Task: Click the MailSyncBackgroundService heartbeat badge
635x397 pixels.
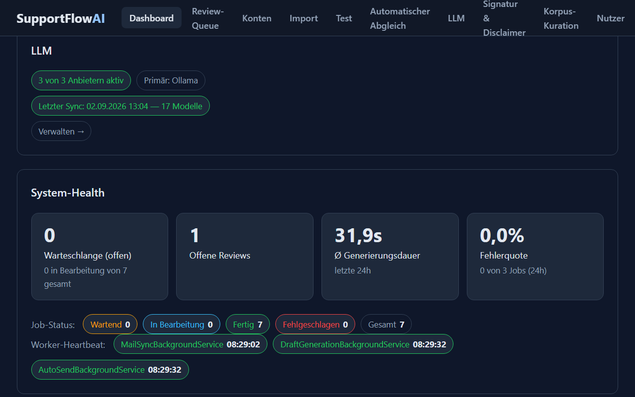Action: [190, 344]
